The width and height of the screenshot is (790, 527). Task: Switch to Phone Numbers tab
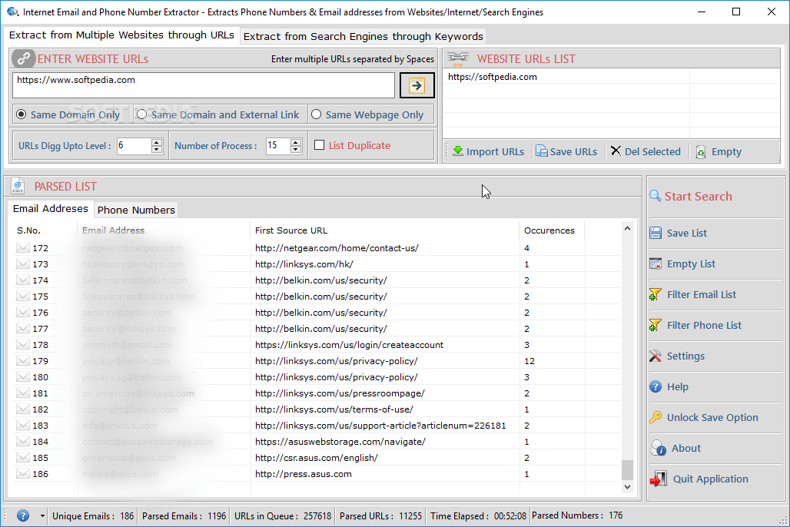[x=135, y=209]
